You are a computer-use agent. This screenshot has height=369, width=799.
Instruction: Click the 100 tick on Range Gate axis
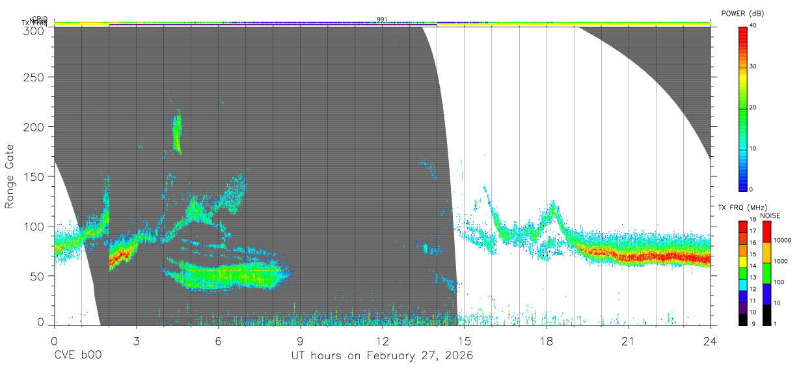(x=33, y=226)
